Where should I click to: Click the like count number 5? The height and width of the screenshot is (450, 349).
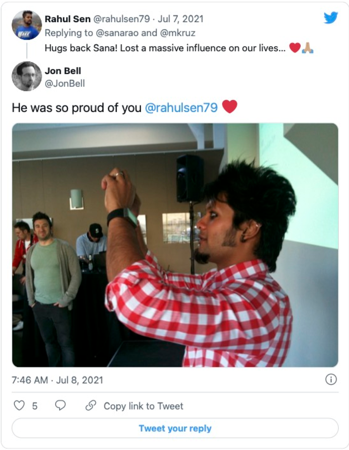tap(35, 406)
